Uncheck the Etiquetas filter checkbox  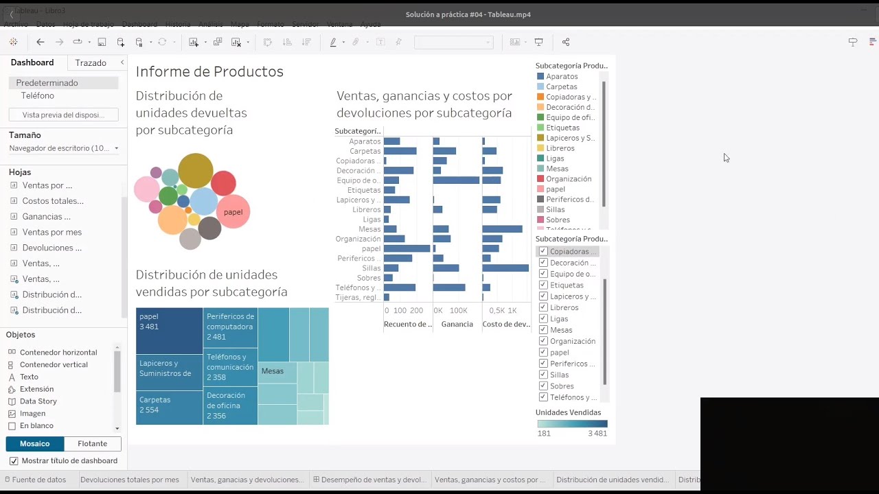(x=543, y=285)
